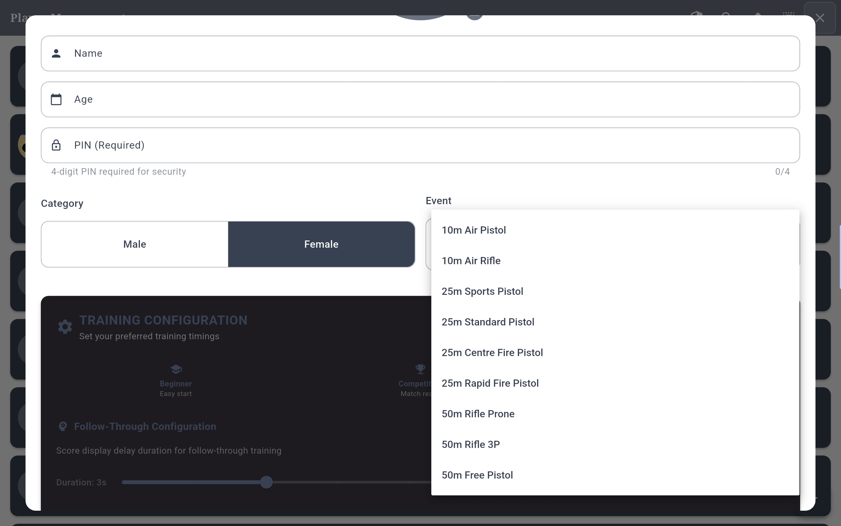The width and height of the screenshot is (841, 526).
Task: Click the Beginner graduation cap icon
Action: pyautogui.click(x=176, y=369)
